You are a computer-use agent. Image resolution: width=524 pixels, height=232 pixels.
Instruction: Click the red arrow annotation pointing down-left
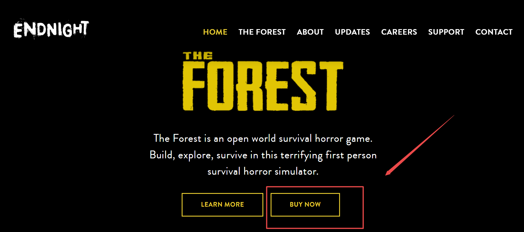coord(420,145)
